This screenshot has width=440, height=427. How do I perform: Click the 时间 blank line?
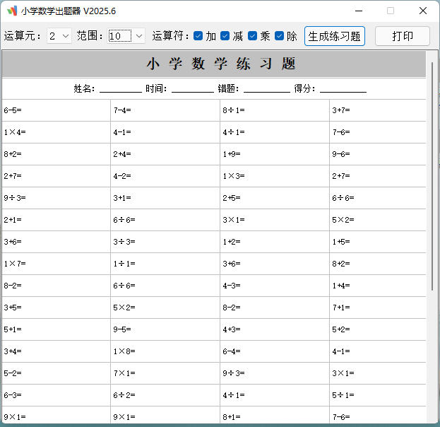(193, 92)
